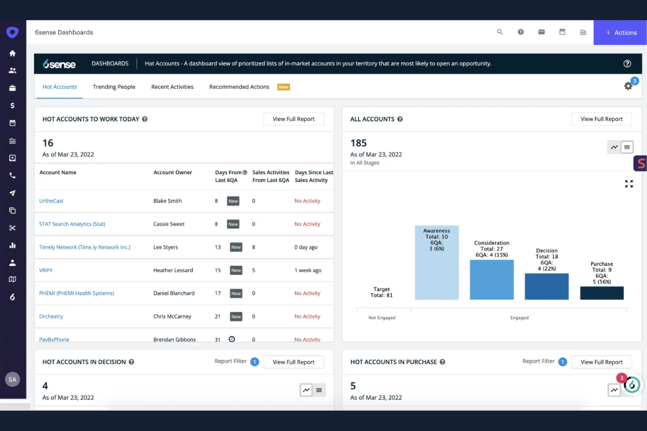Select the phone call icon in the sidebar
647x431 pixels.
(12, 175)
